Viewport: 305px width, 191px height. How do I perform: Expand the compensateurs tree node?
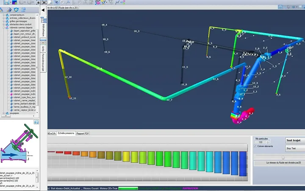click(3, 15)
